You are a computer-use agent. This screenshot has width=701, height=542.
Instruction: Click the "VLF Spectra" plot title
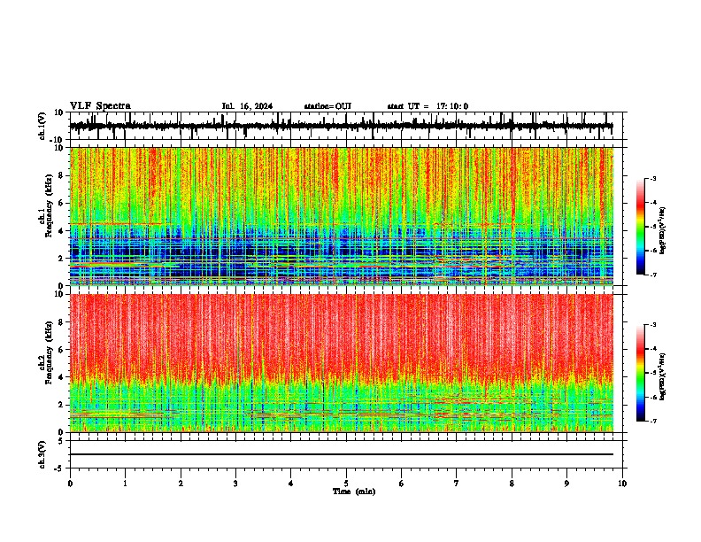tap(100, 106)
